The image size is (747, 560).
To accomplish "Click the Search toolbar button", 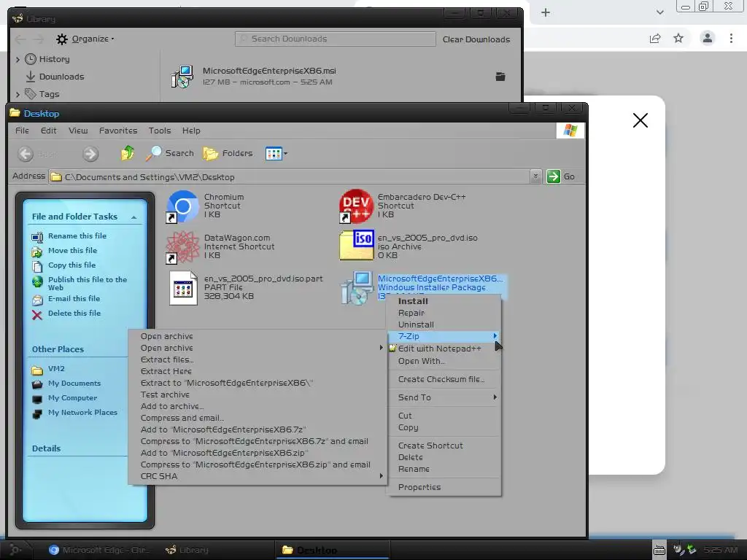I will tap(169, 153).
